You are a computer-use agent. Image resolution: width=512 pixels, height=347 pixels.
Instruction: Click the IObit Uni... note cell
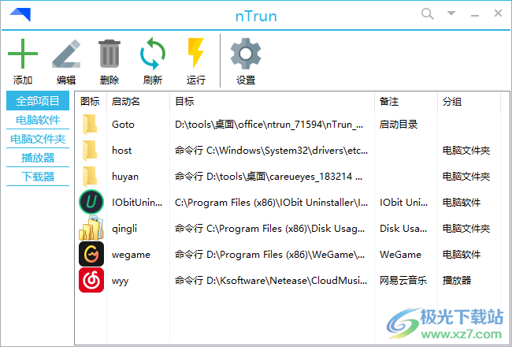[x=403, y=203]
